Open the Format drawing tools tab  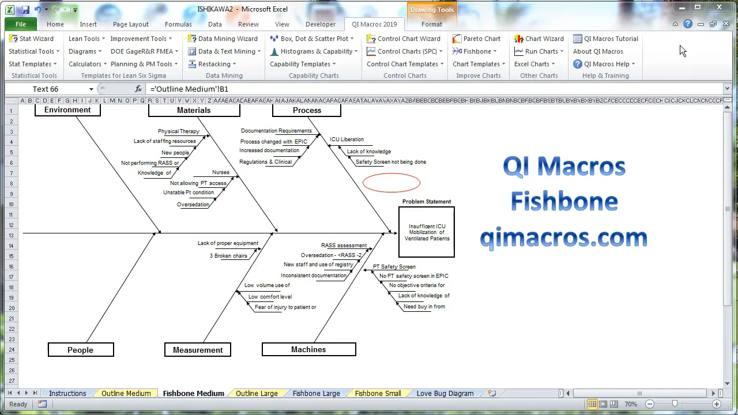tap(432, 24)
